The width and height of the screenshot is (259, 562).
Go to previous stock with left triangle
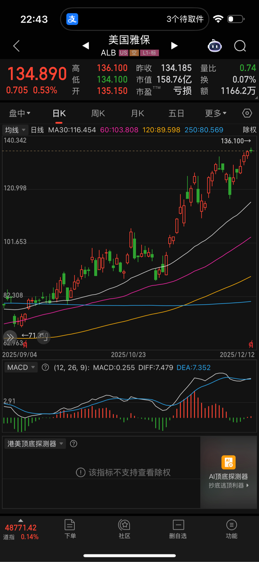86,45
